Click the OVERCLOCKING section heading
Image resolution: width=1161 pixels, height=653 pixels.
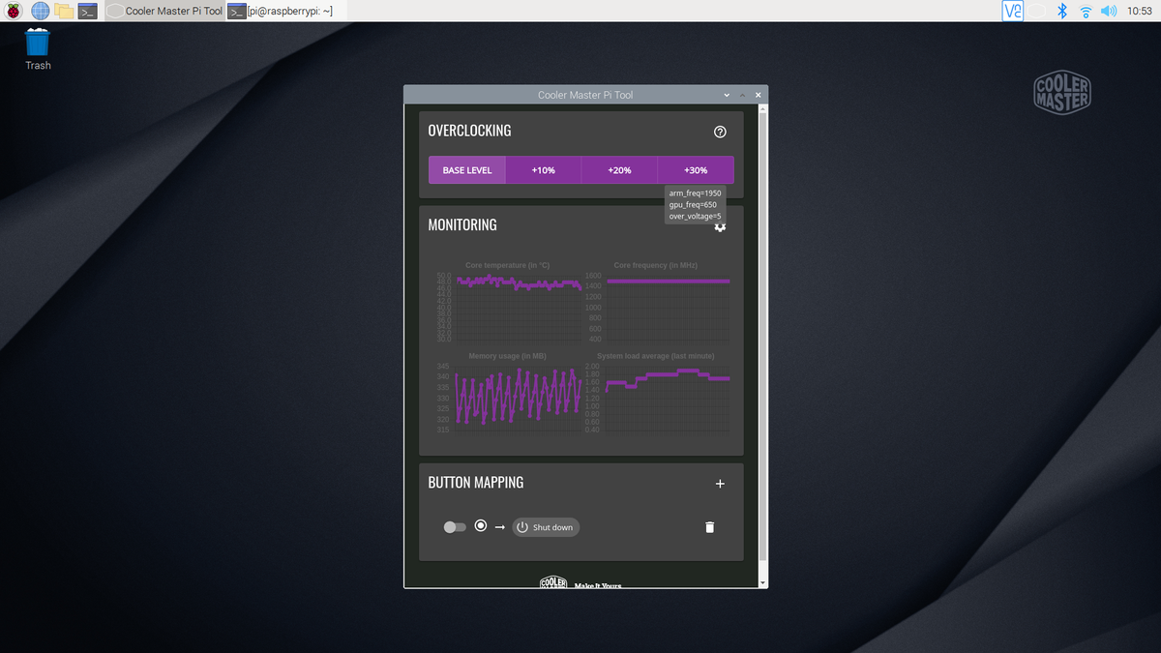pyautogui.click(x=469, y=131)
